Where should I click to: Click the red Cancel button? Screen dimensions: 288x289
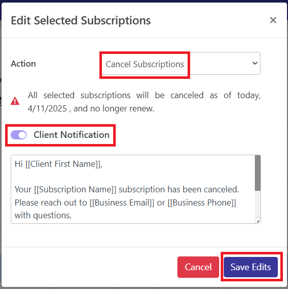tap(198, 267)
